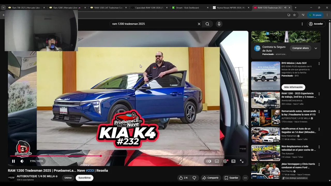
Task: Open options for Remarcando autos video
Action: (x=319, y=112)
